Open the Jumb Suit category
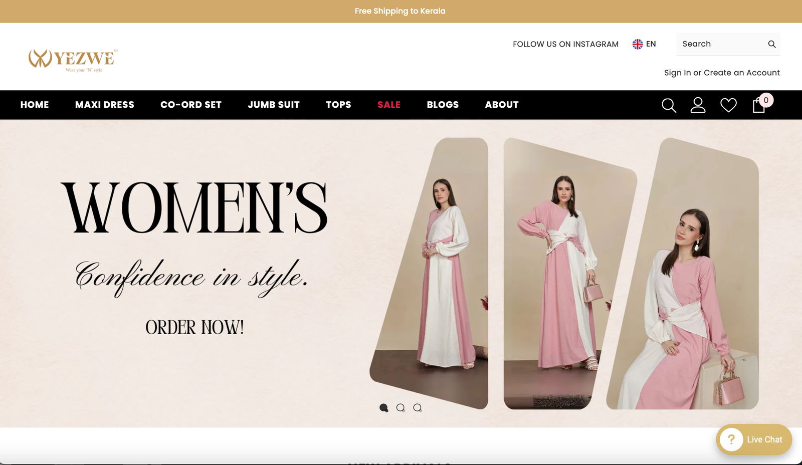This screenshot has height=465, width=802. [x=273, y=105]
